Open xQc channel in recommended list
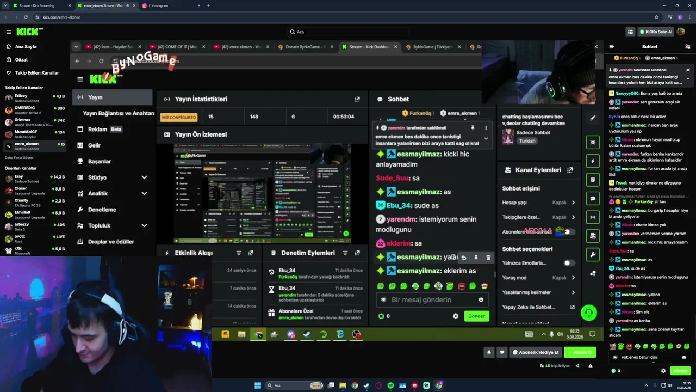The height and width of the screenshot is (392, 696). click(34, 250)
